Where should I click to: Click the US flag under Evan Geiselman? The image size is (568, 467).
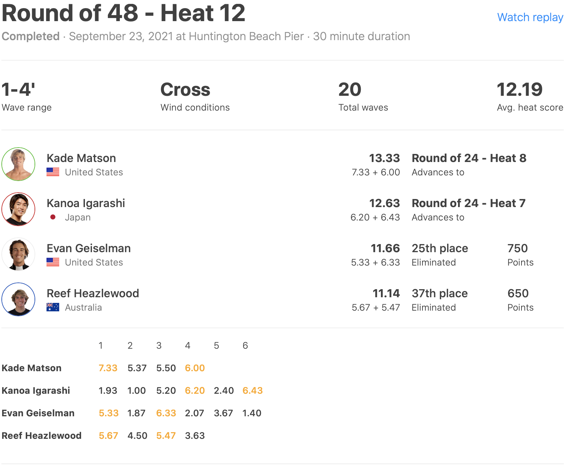pos(53,262)
